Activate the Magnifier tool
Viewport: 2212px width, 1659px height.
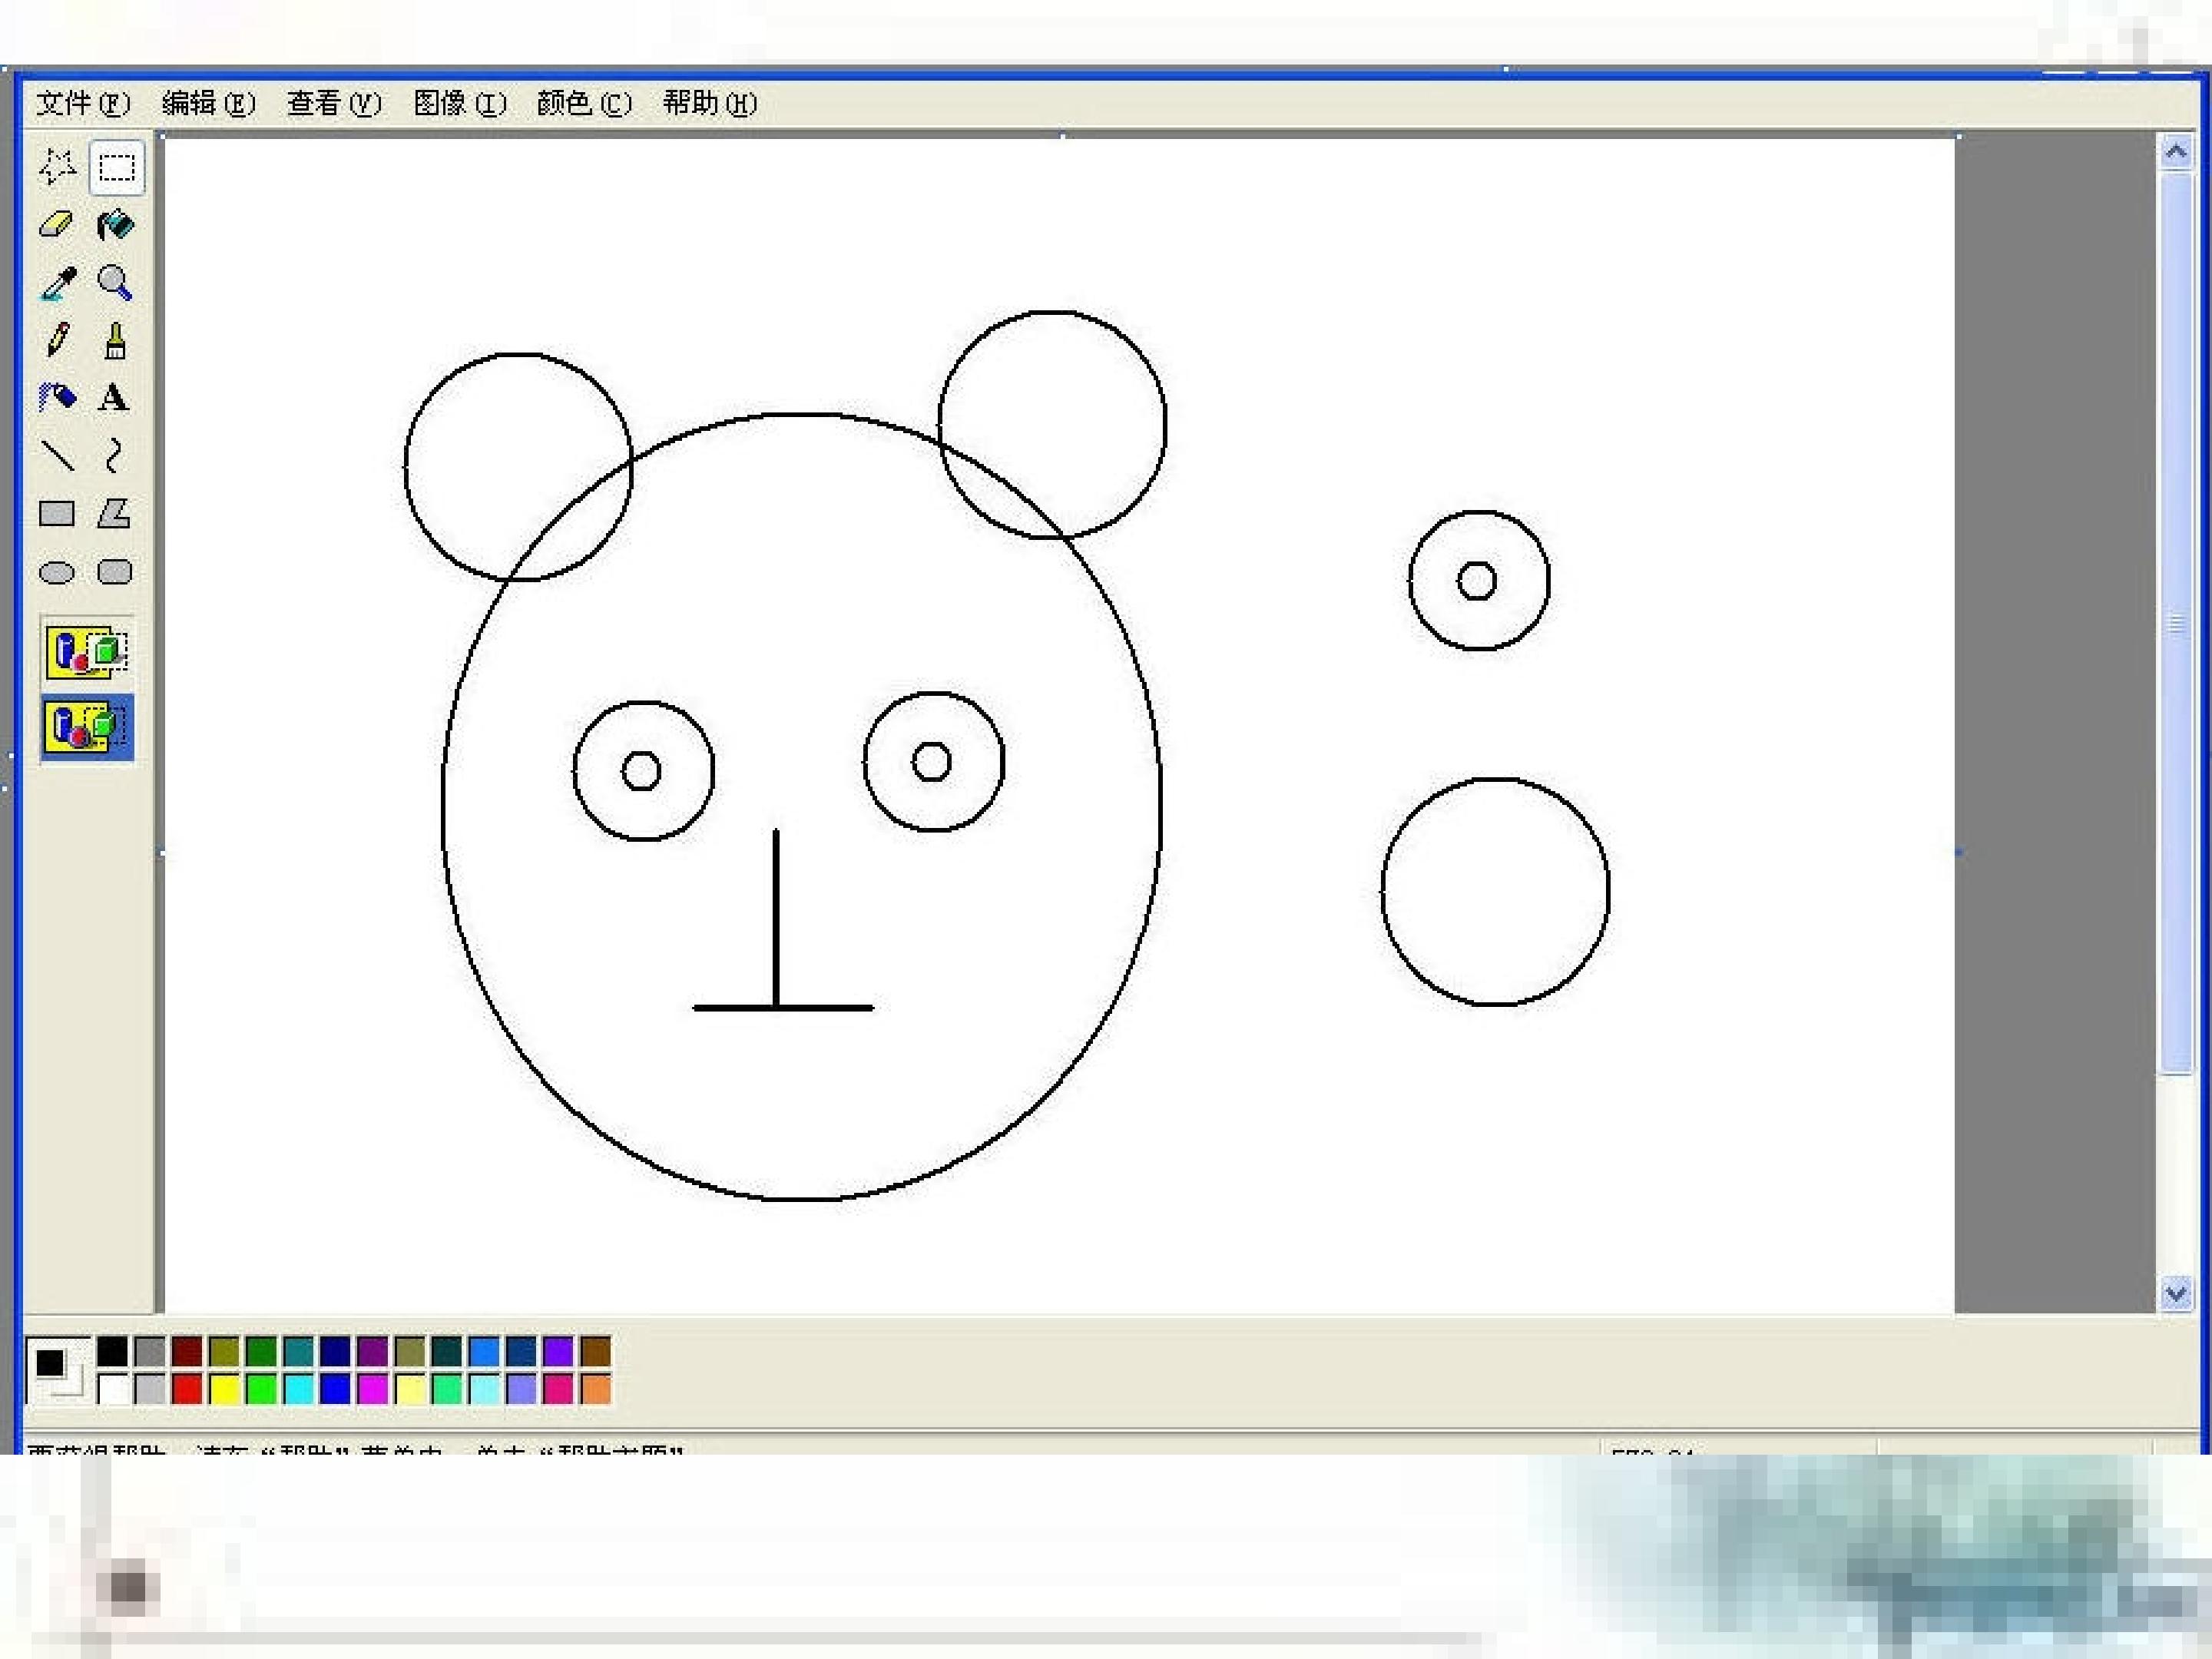[x=116, y=283]
